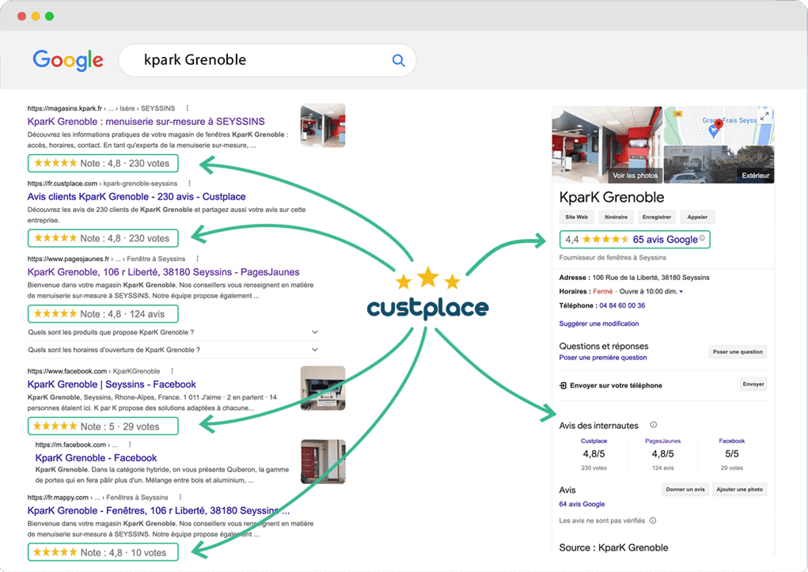Expand the map with the fullscreen icon
The height and width of the screenshot is (572, 808).
(x=764, y=116)
